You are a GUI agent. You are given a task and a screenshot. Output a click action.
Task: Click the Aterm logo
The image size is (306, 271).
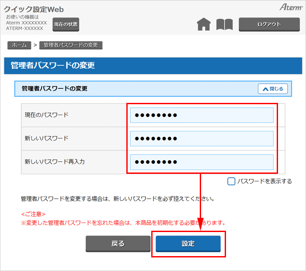tap(291, 7)
